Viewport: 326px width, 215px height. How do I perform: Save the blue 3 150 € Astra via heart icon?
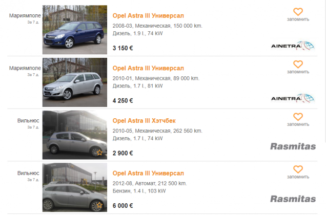click(x=298, y=12)
